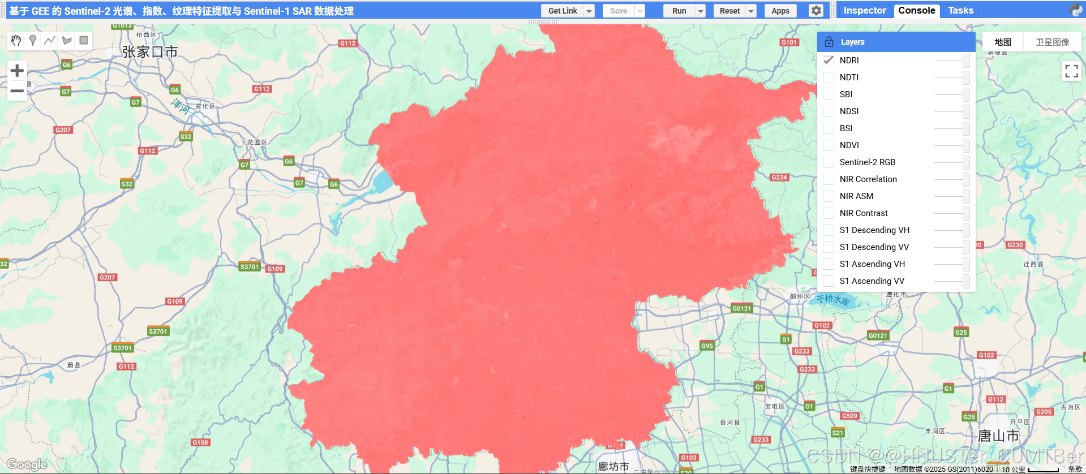The width and height of the screenshot is (1086, 474).
Task: Adjust S1 Ascending VV opacity slider
Action: point(952,281)
